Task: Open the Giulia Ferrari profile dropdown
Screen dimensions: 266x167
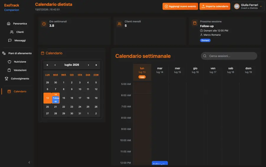Action: click(x=248, y=6)
